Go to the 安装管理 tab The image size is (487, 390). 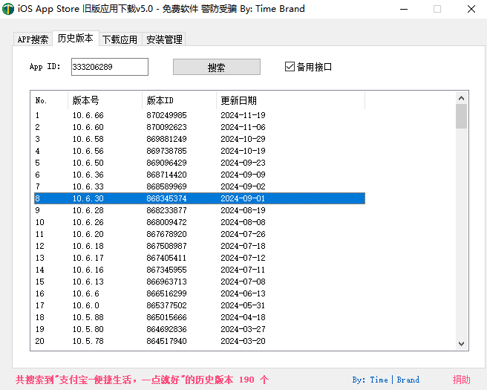pyautogui.click(x=164, y=39)
